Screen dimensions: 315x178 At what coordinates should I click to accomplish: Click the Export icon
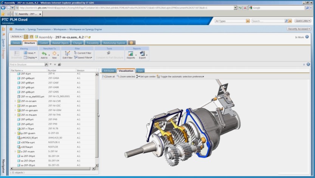click(x=142, y=53)
